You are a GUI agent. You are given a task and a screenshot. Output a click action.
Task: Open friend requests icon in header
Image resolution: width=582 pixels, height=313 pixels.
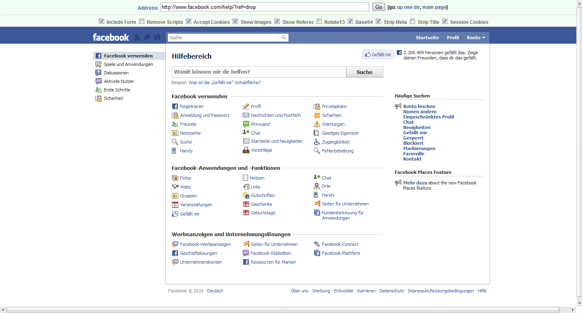(x=137, y=37)
